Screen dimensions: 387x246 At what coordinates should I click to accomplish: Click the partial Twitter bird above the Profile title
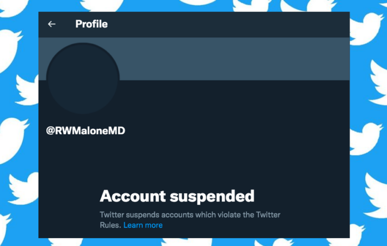coord(102,6)
